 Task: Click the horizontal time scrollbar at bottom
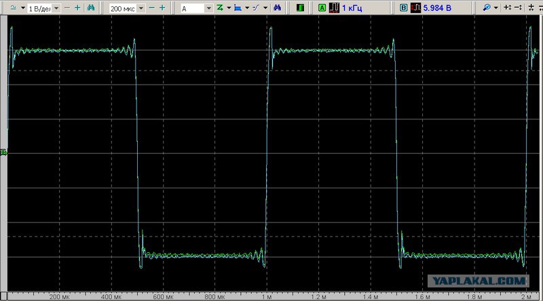[x=275, y=296]
